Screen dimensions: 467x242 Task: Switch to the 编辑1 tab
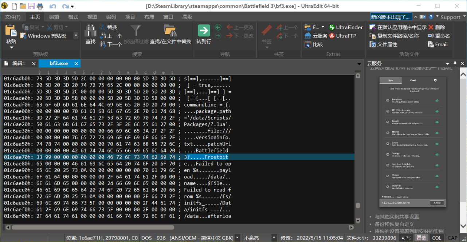(x=19, y=63)
